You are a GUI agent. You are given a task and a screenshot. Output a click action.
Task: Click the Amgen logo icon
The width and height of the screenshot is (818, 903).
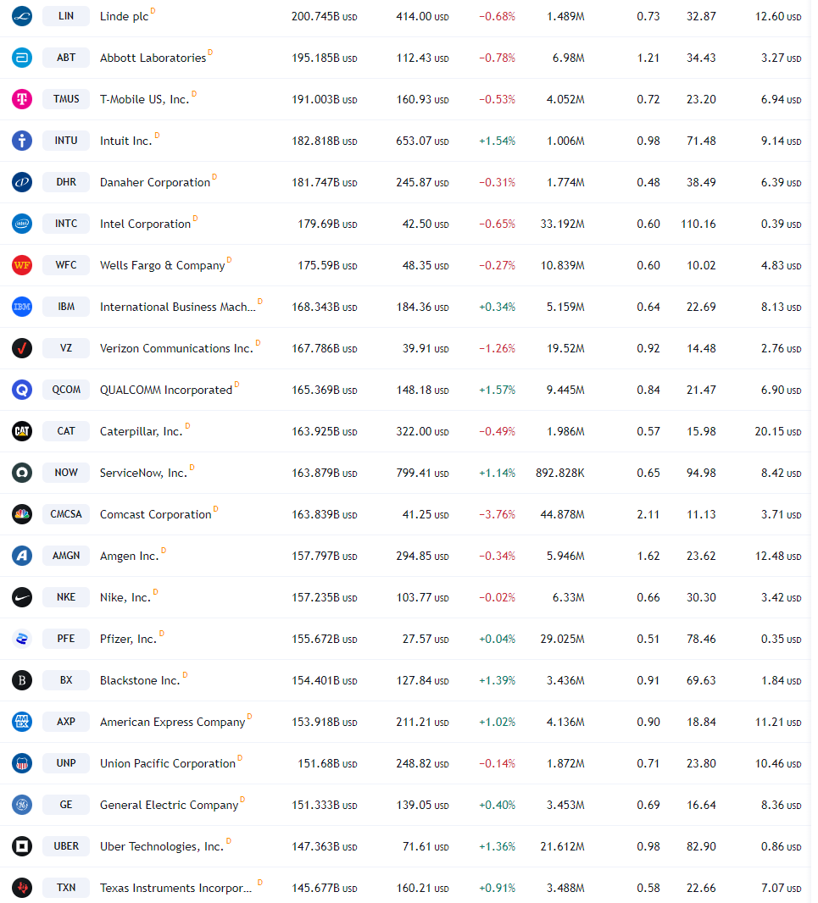pyautogui.click(x=22, y=556)
